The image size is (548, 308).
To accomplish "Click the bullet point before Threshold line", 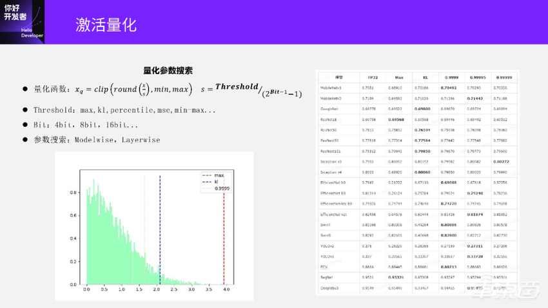I will (x=25, y=110).
